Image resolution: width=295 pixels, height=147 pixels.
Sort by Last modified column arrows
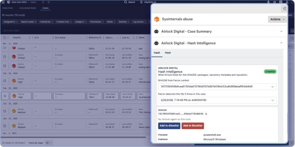(x=134, y=38)
